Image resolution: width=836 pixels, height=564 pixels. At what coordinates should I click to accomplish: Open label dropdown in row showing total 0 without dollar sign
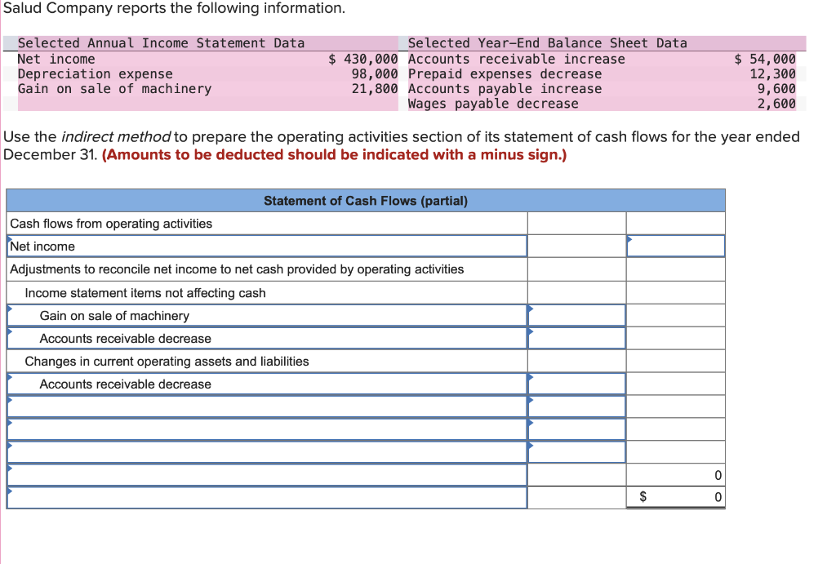point(267,475)
